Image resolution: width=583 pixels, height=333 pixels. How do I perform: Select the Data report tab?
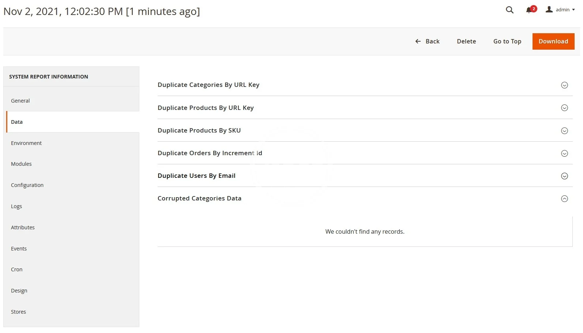73,122
